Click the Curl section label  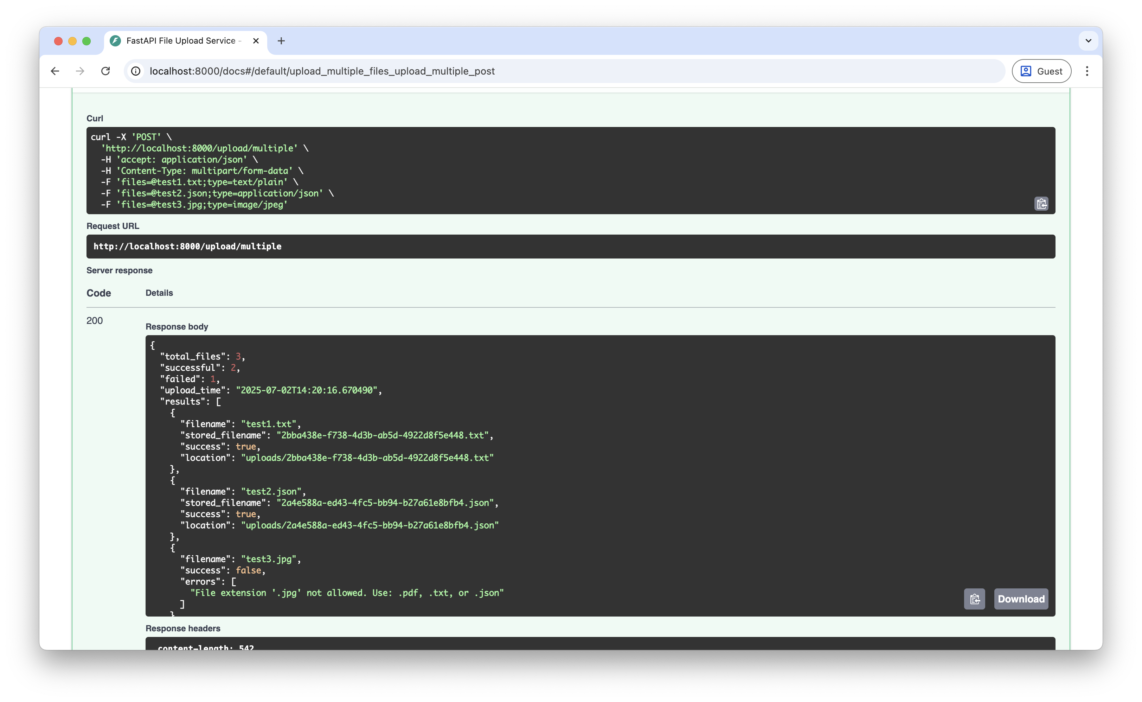[95, 119]
